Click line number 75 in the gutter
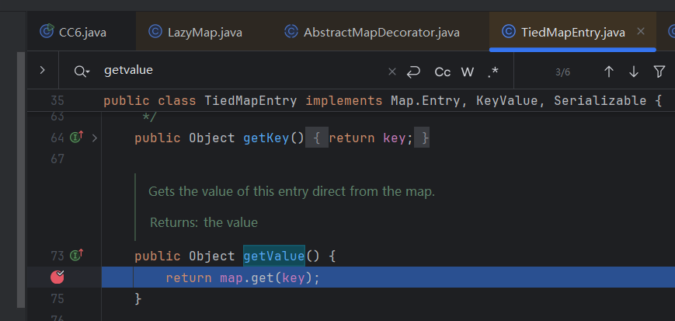 (x=57, y=298)
